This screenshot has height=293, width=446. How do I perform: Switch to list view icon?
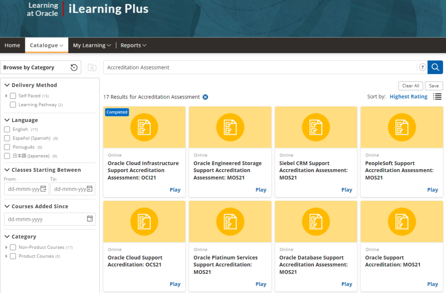[437, 97]
